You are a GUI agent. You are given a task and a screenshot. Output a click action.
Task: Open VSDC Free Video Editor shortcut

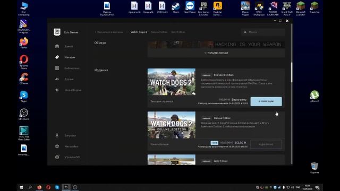(x=24, y=133)
